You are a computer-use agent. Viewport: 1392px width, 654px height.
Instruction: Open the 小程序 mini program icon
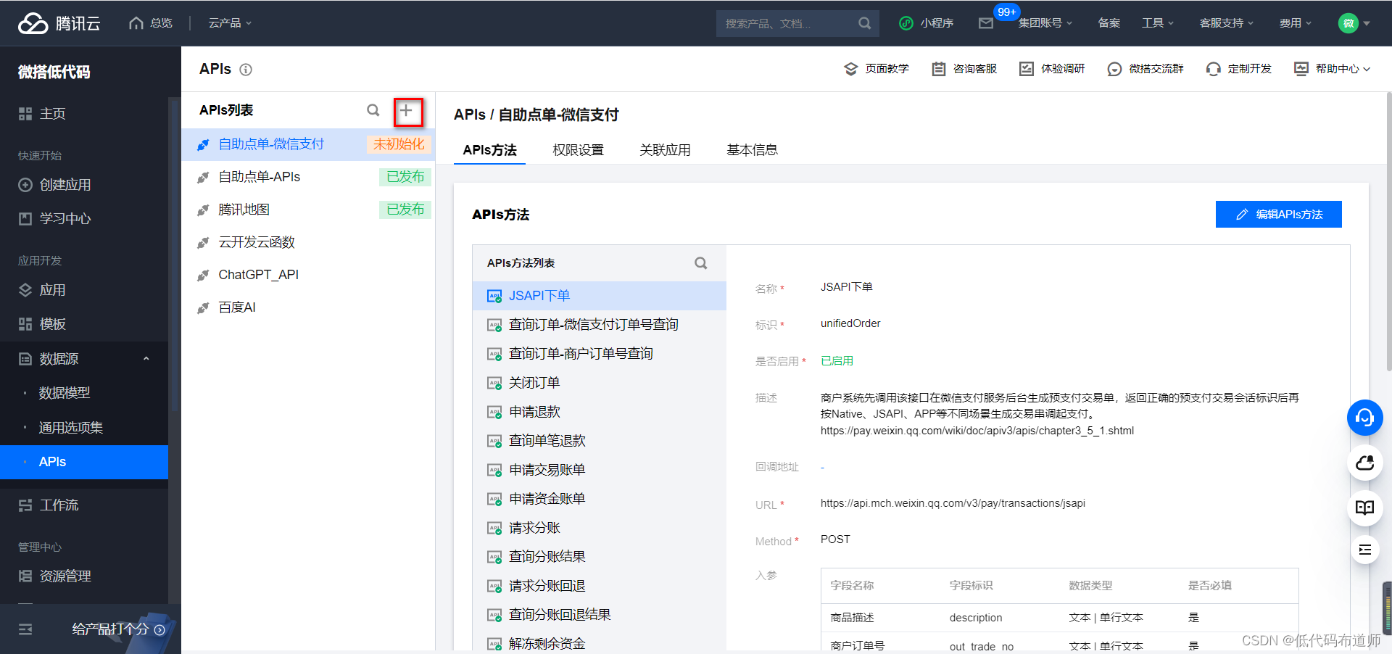click(x=906, y=23)
